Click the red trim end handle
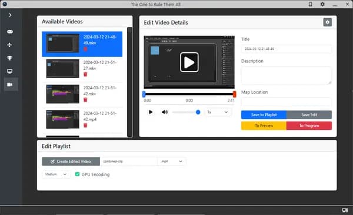 (234, 94)
